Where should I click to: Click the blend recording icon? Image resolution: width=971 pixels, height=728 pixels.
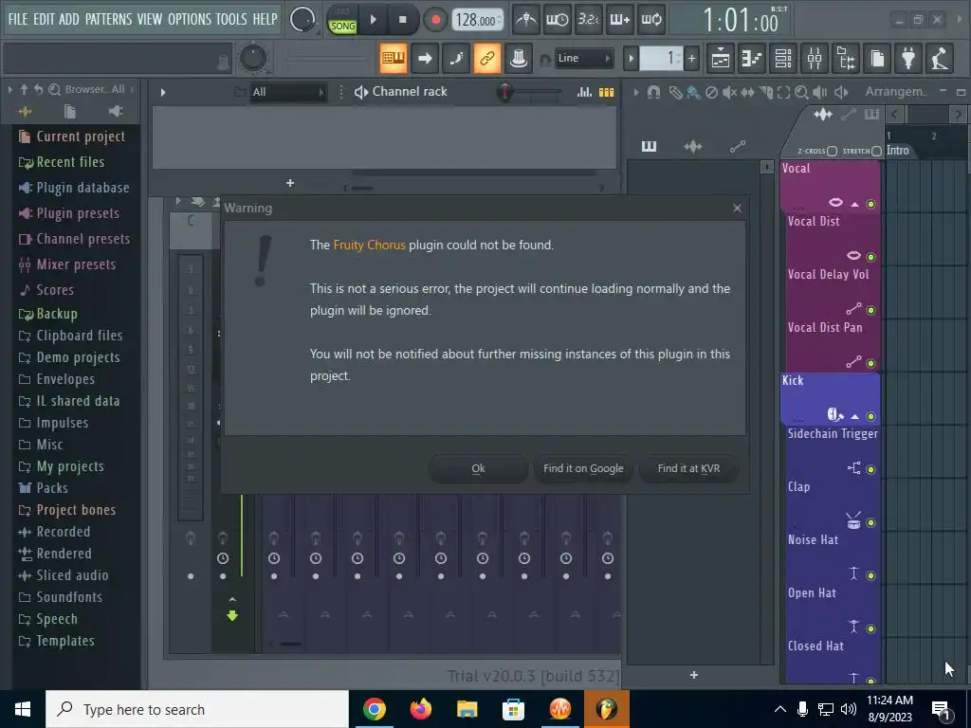(620, 20)
